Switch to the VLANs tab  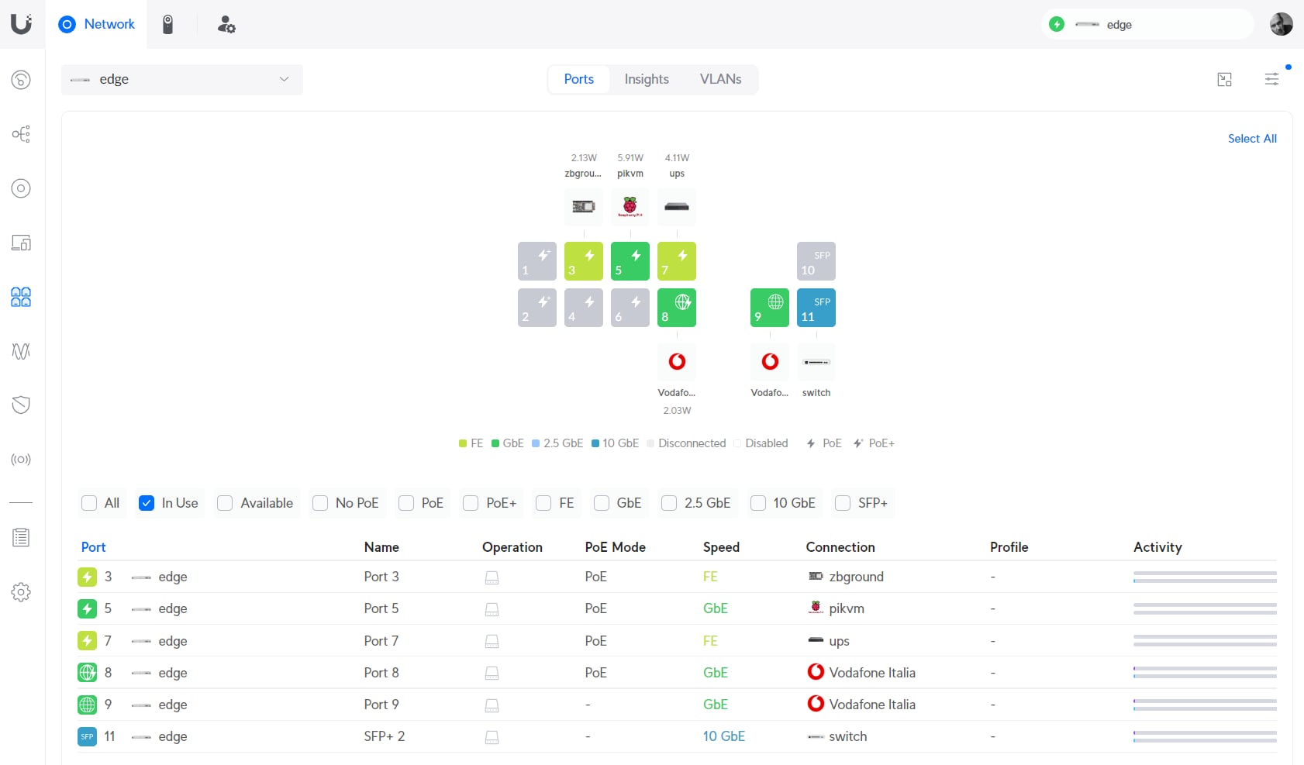click(x=720, y=79)
